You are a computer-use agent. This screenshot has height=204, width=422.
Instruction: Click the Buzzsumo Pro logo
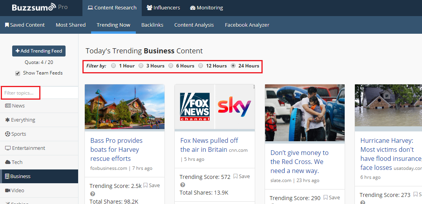40,7
